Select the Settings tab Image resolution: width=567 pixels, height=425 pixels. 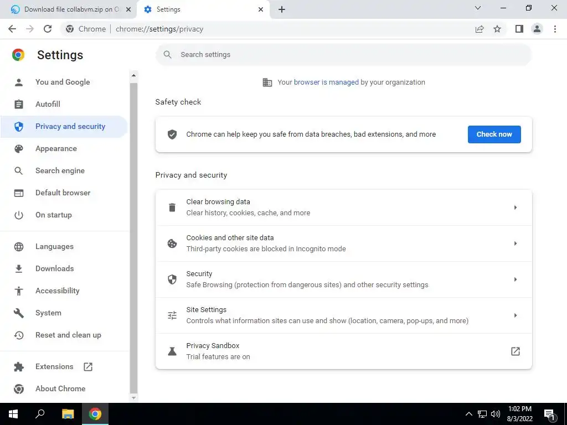pos(203,9)
